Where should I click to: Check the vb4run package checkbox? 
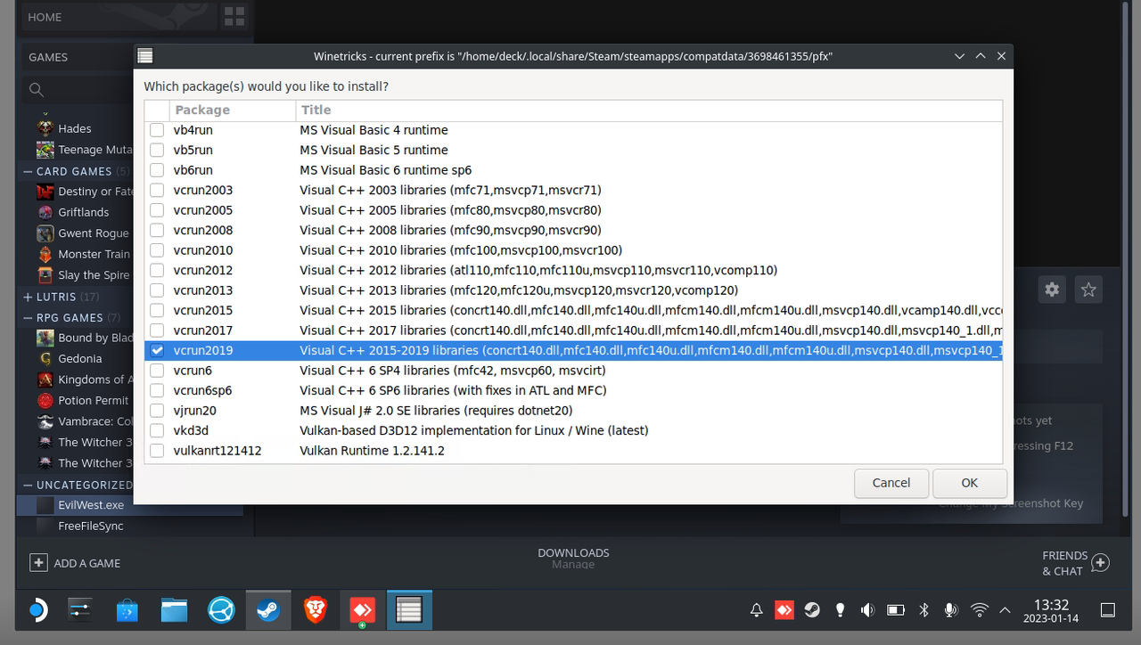157,130
